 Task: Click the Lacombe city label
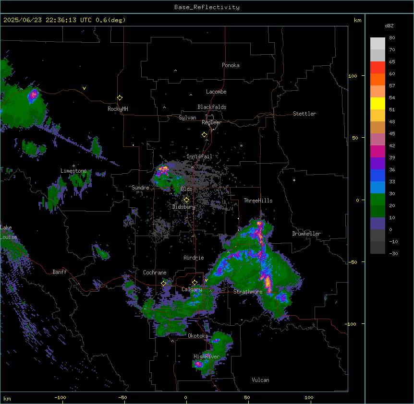tap(216, 92)
